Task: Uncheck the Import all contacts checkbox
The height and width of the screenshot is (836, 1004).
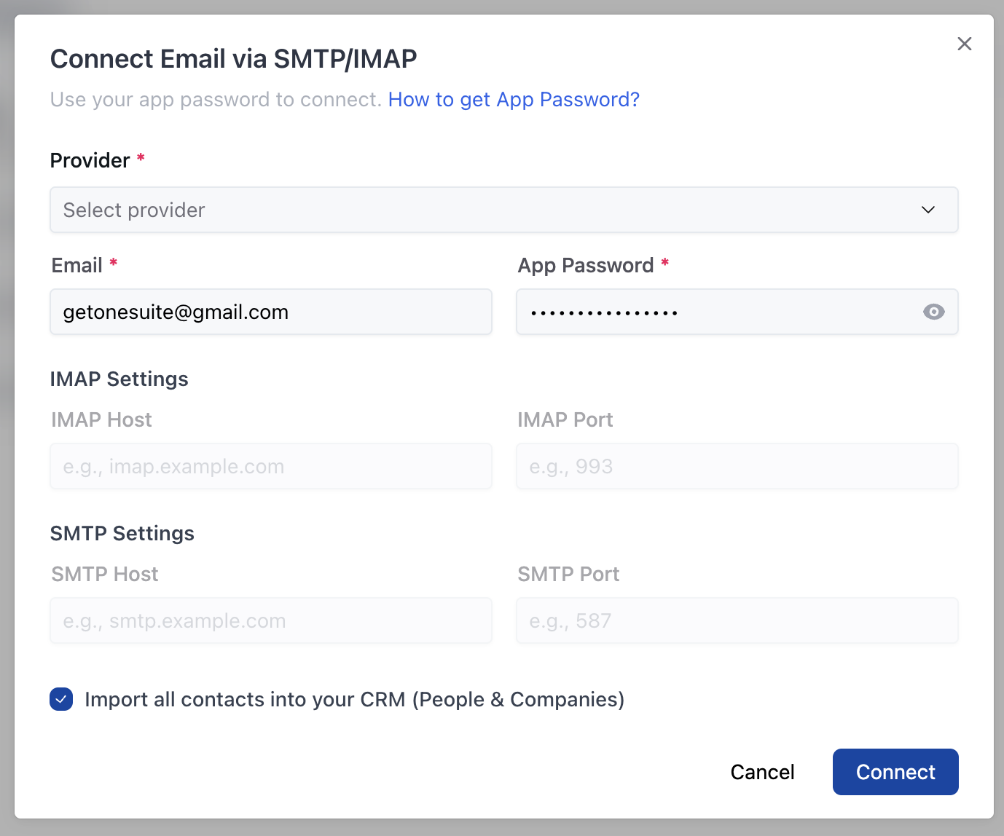Action: [61, 699]
